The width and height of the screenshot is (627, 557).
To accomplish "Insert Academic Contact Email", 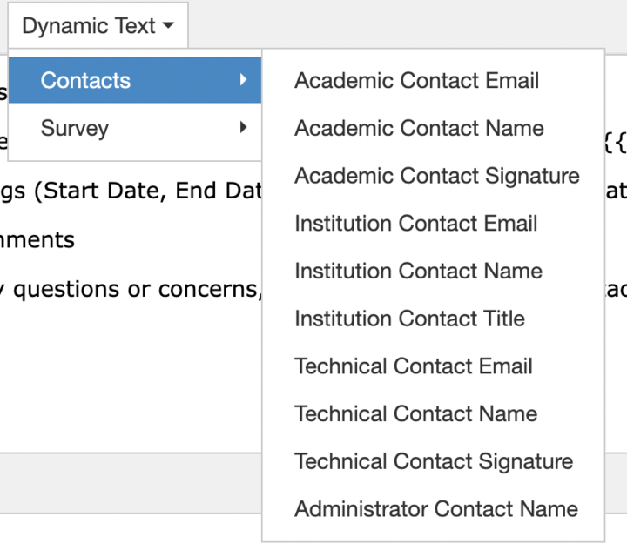I will [x=416, y=81].
